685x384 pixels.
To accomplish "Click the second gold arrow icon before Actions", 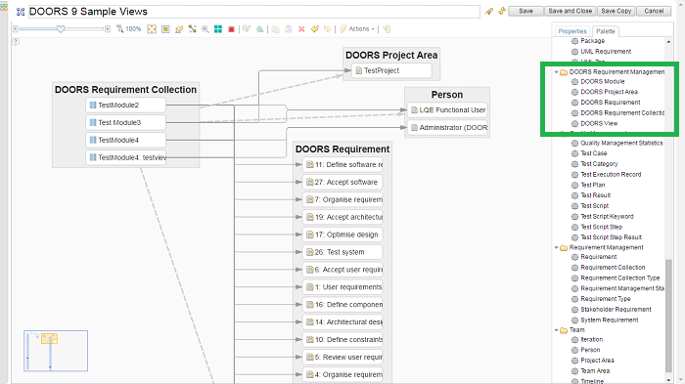I will coord(327,29).
